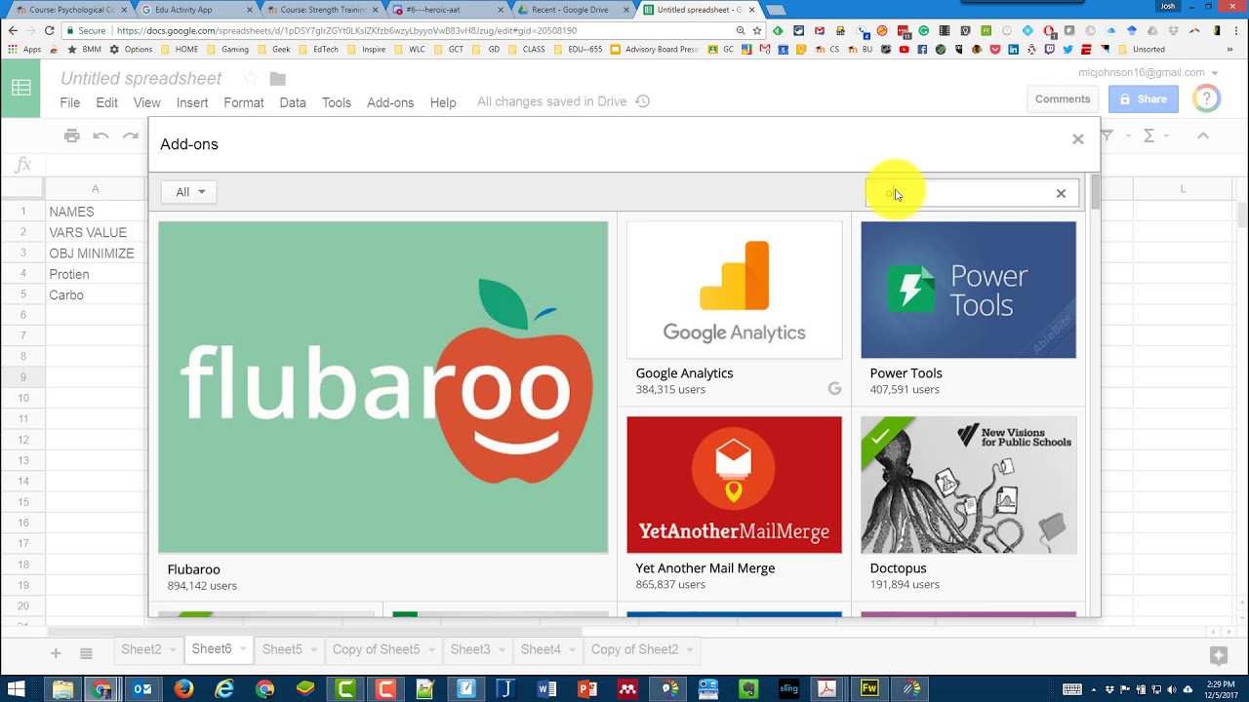Launch Firefox from the taskbar
Image resolution: width=1249 pixels, height=702 pixels.
tap(183, 689)
